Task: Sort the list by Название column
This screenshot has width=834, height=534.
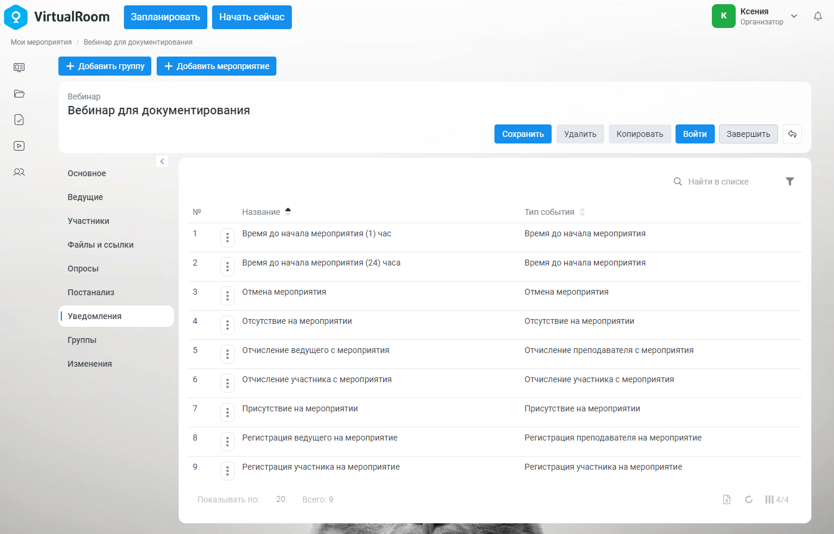Action: pyautogui.click(x=266, y=212)
